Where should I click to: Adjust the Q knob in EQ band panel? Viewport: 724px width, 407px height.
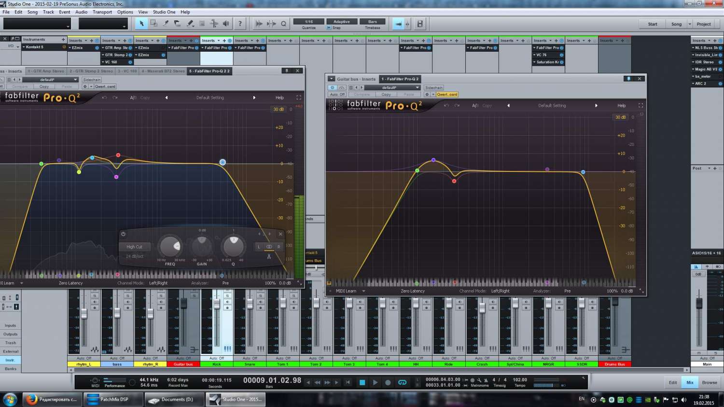233,246
